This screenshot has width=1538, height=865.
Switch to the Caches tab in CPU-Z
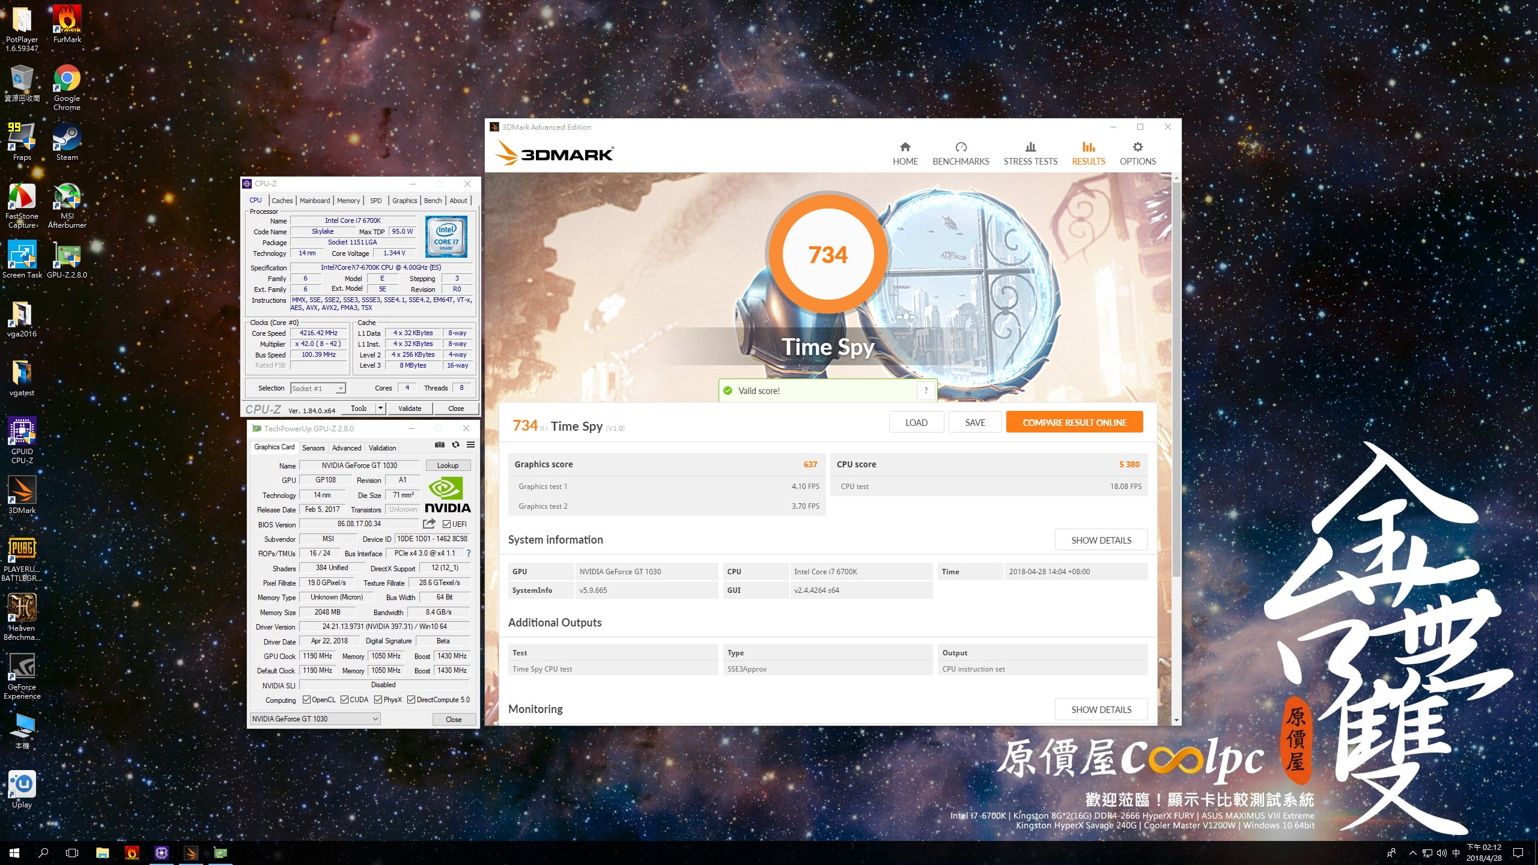point(282,201)
